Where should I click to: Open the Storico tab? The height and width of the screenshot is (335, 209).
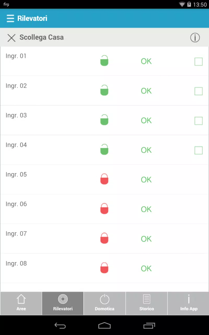click(147, 303)
